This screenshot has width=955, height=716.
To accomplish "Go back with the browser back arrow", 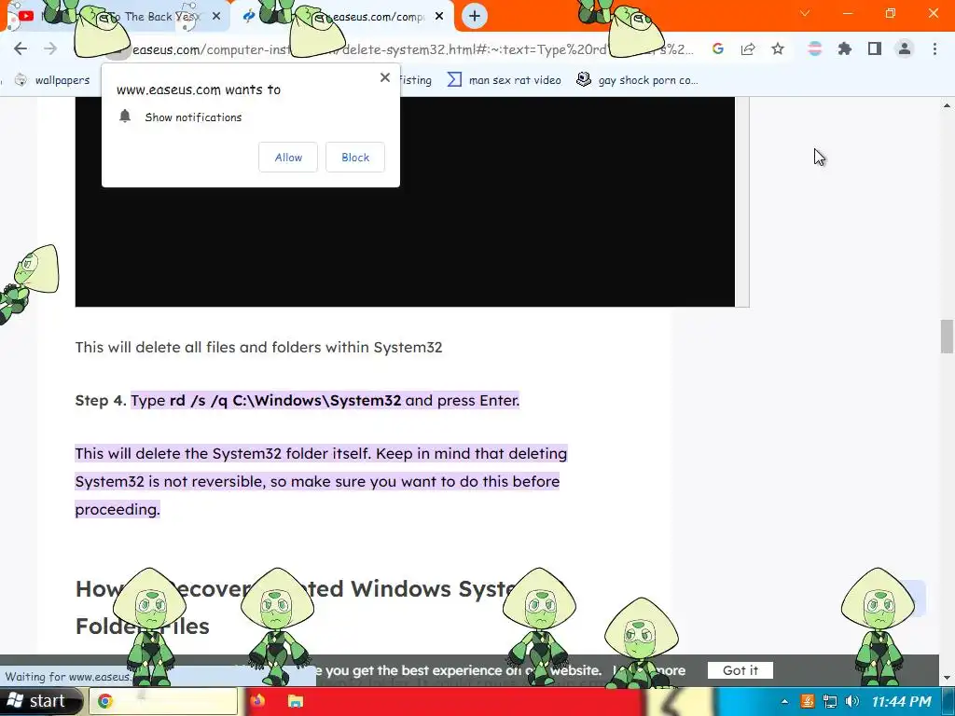I will [21, 48].
